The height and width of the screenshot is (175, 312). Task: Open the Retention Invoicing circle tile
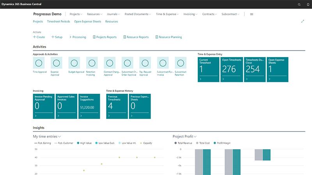coord(92,63)
